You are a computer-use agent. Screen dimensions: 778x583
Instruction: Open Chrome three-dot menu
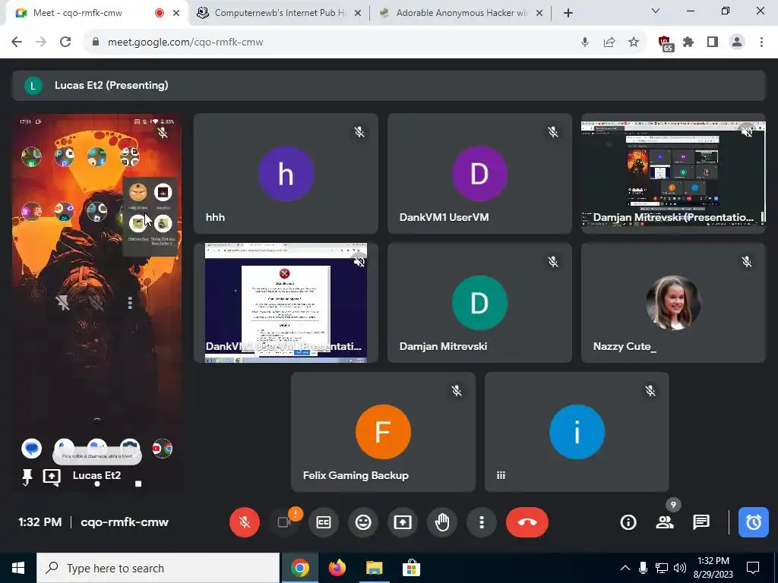coord(761,43)
